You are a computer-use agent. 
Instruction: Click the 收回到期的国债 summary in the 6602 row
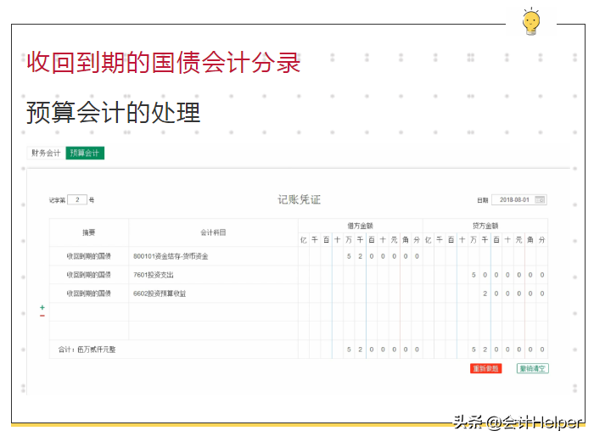89,294
